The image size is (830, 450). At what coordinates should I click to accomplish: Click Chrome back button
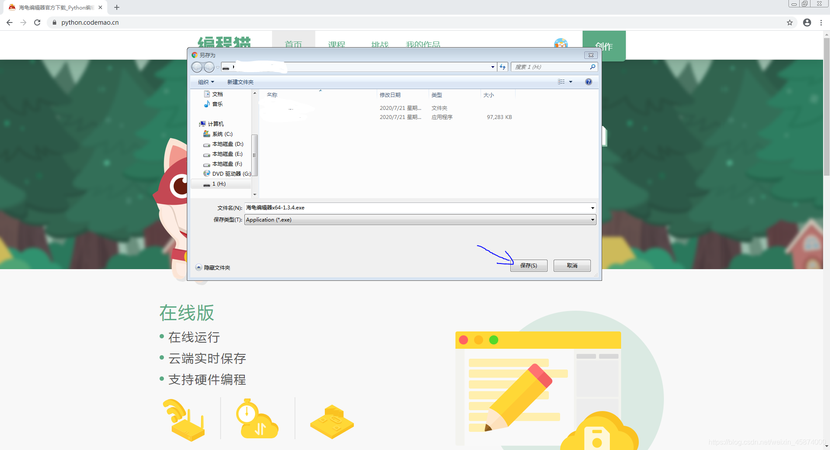(10, 22)
